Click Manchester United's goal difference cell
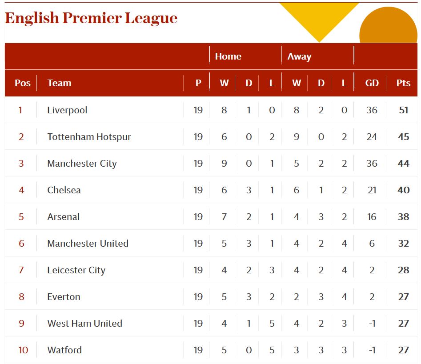The image size is (421, 364). click(372, 244)
